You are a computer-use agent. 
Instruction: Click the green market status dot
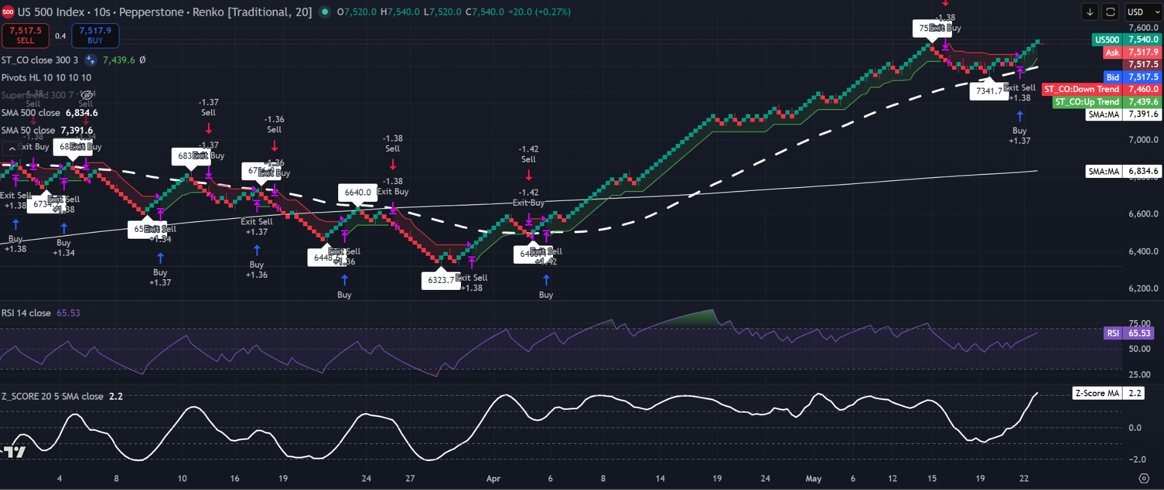click(325, 11)
